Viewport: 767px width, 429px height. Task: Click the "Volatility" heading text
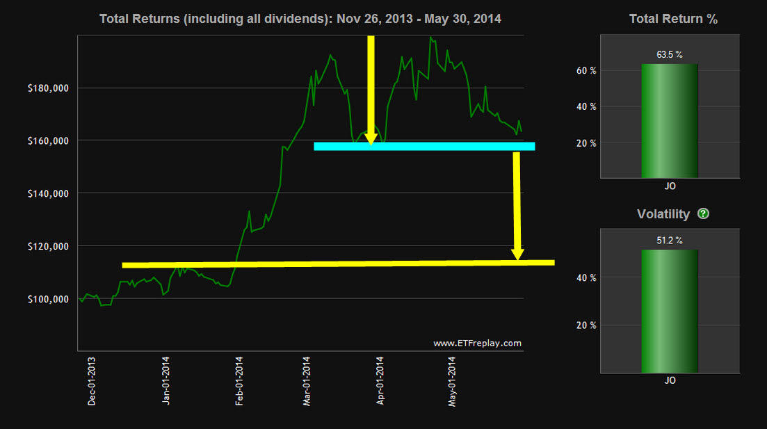[x=663, y=214]
